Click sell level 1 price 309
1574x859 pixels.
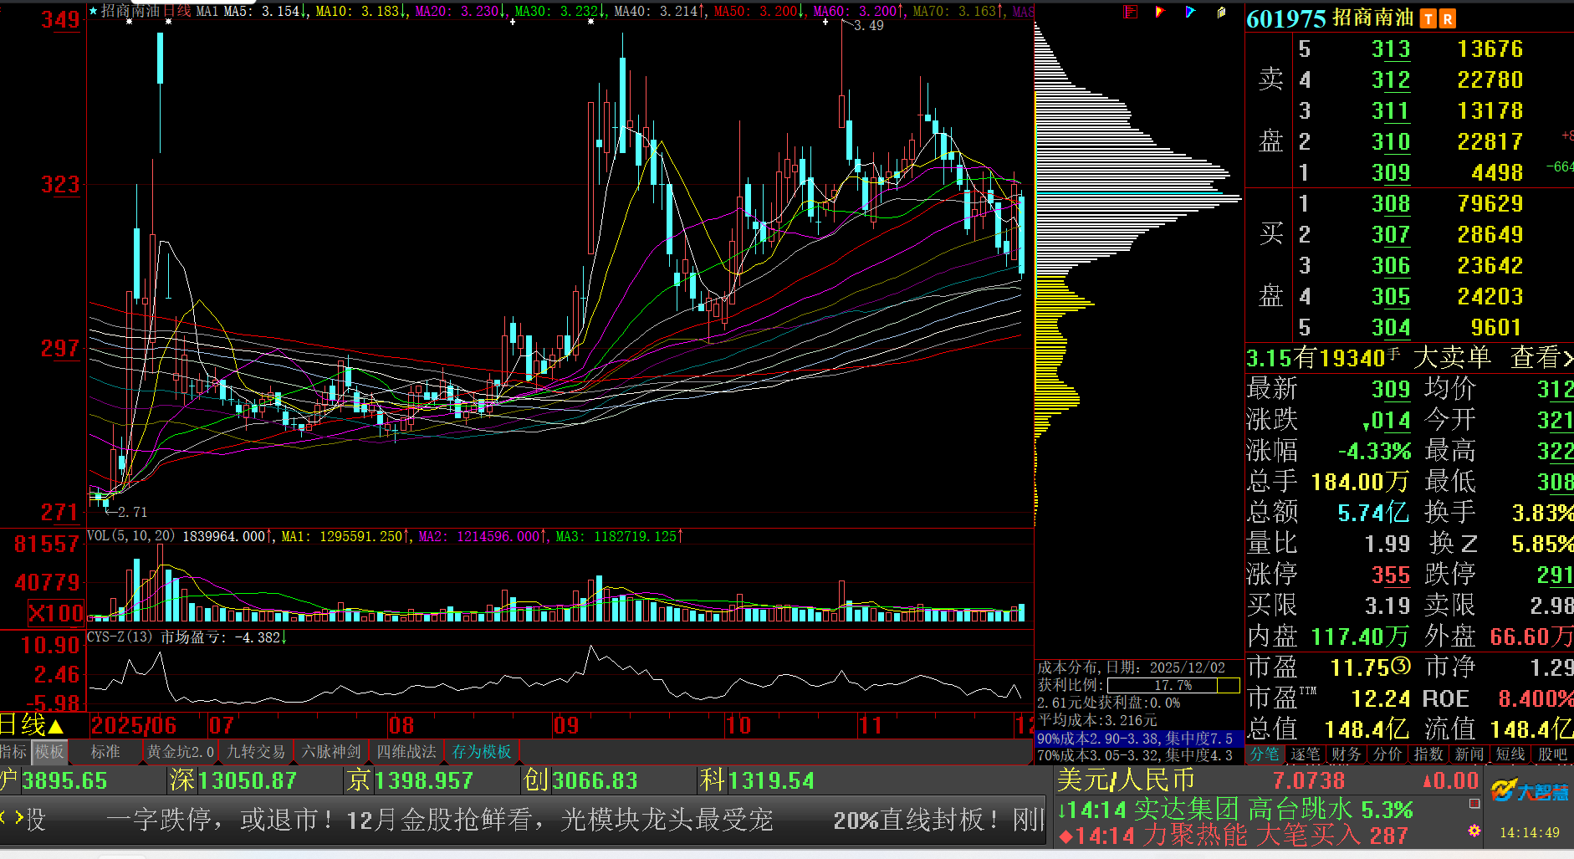click(x=1391, y=172)
